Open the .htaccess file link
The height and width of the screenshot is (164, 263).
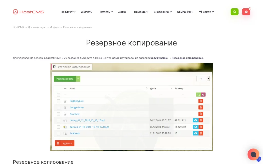click(75, 133)
